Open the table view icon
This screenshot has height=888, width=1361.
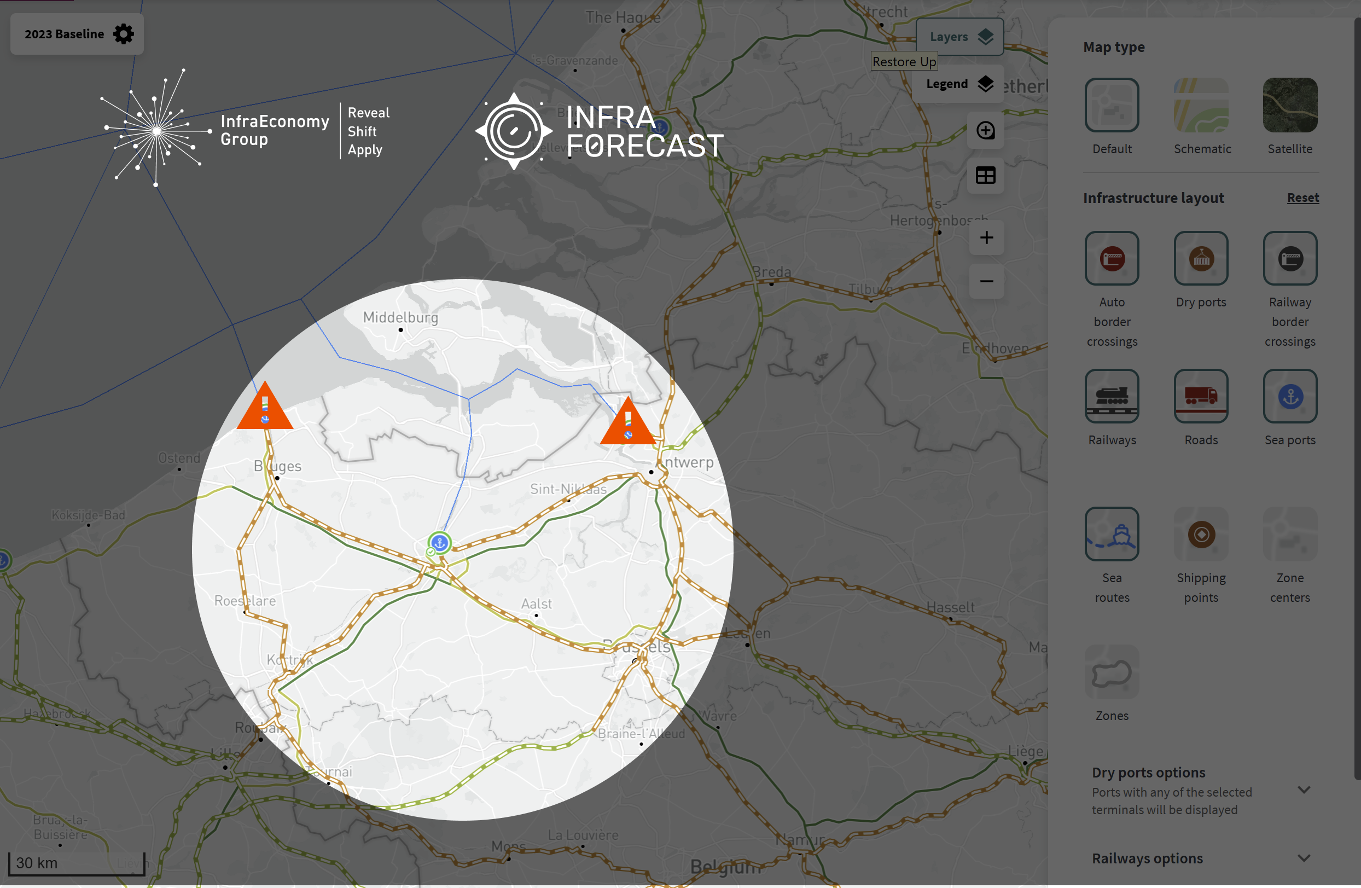pyautogui.click(x=985, y=175)
